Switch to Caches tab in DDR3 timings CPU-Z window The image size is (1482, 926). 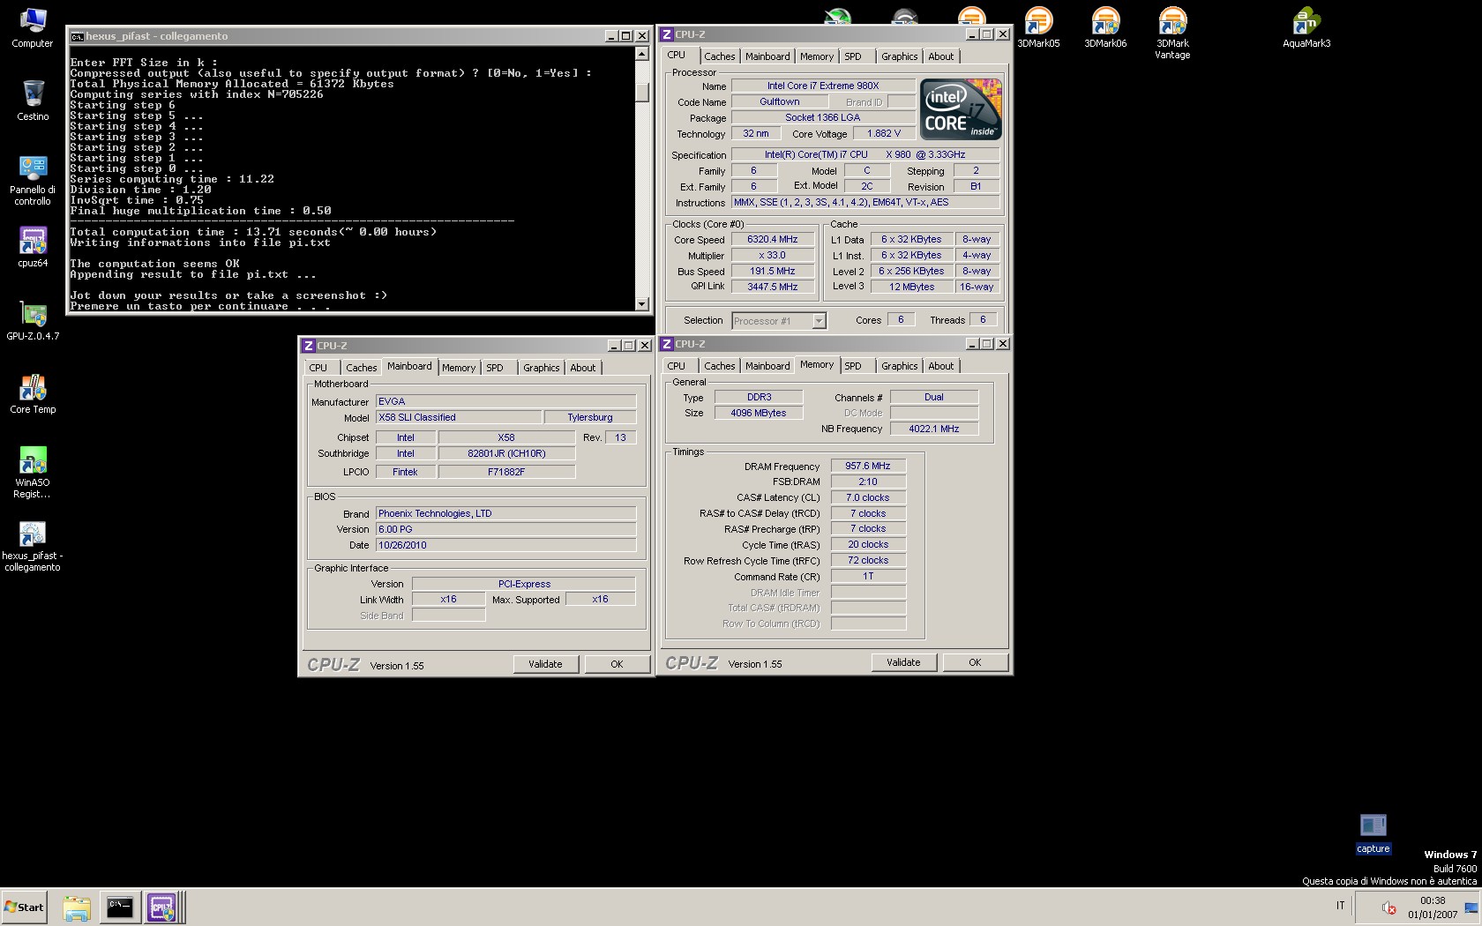(x=719, y=366)
